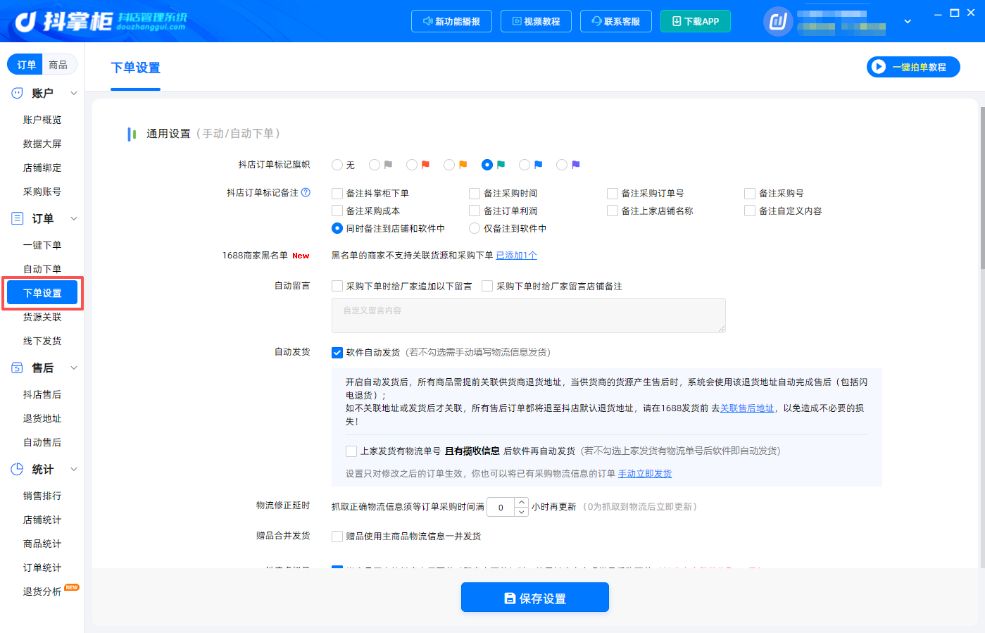Collapse the 售后 sidebar section chevron
The height and width of the screenshot is (633, 985).
coord(74,368)
